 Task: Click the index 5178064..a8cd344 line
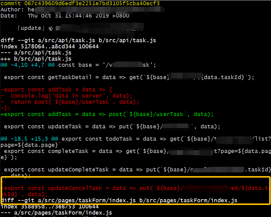(x=49, y=46)
